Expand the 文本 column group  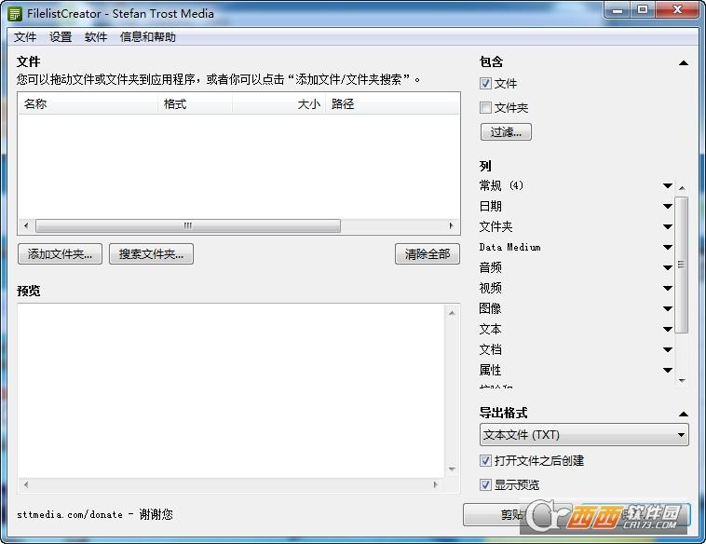668,330
